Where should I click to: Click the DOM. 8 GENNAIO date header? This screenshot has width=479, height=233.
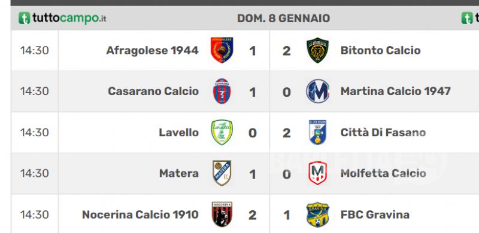283,19
